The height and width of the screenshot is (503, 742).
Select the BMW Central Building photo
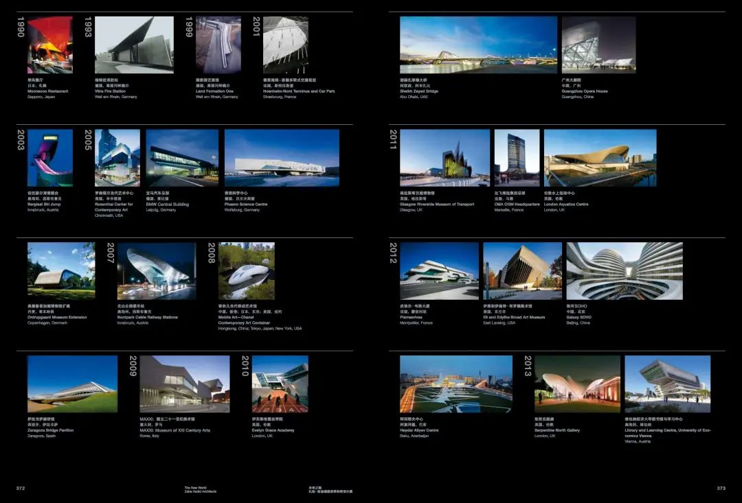182,158
